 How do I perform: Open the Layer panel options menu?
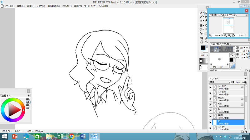245,79
